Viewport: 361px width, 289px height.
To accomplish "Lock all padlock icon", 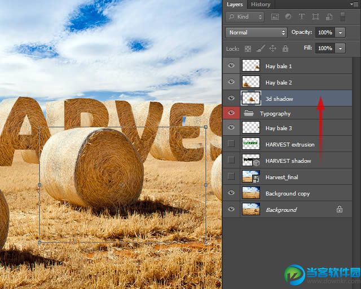I will coord(285,48).
